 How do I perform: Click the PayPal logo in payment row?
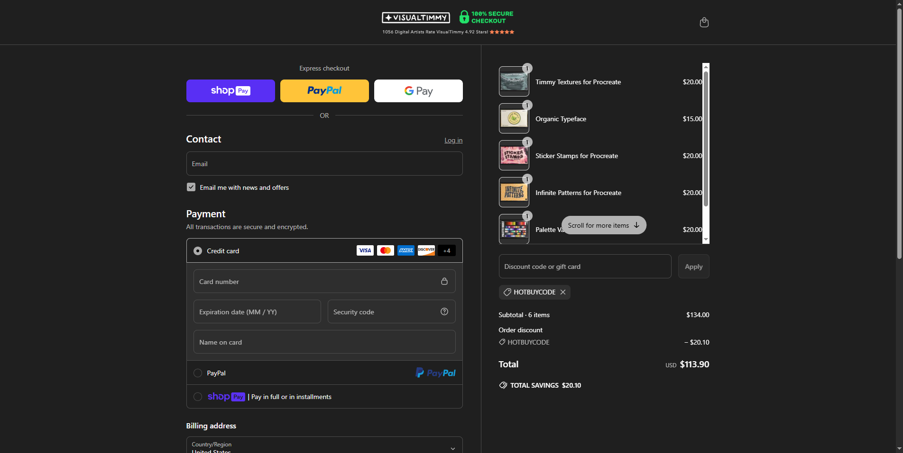tap(435, 373)
